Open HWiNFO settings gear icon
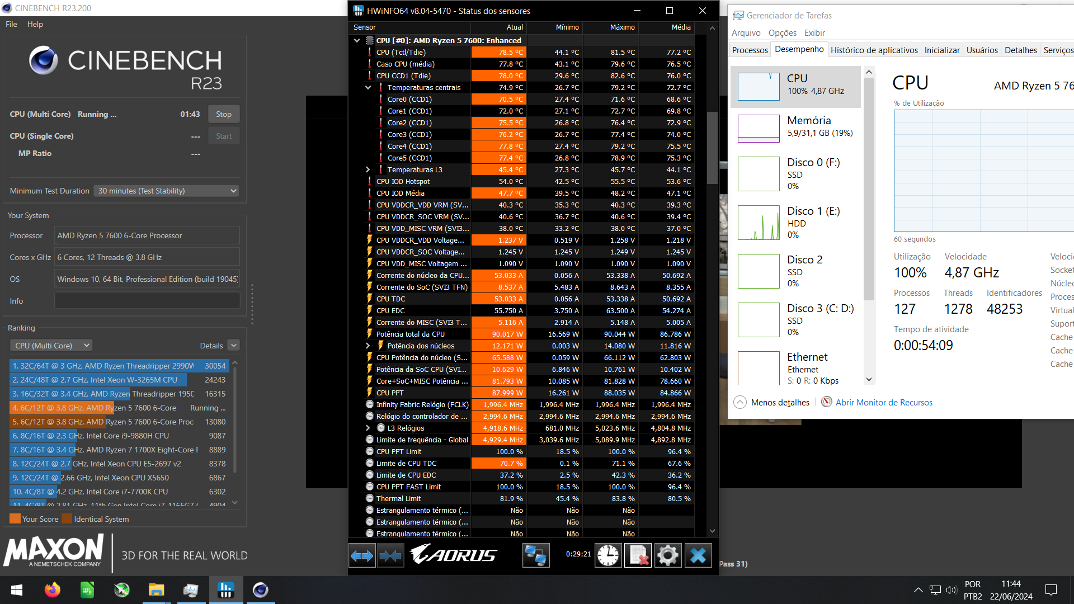 (667, 555)
